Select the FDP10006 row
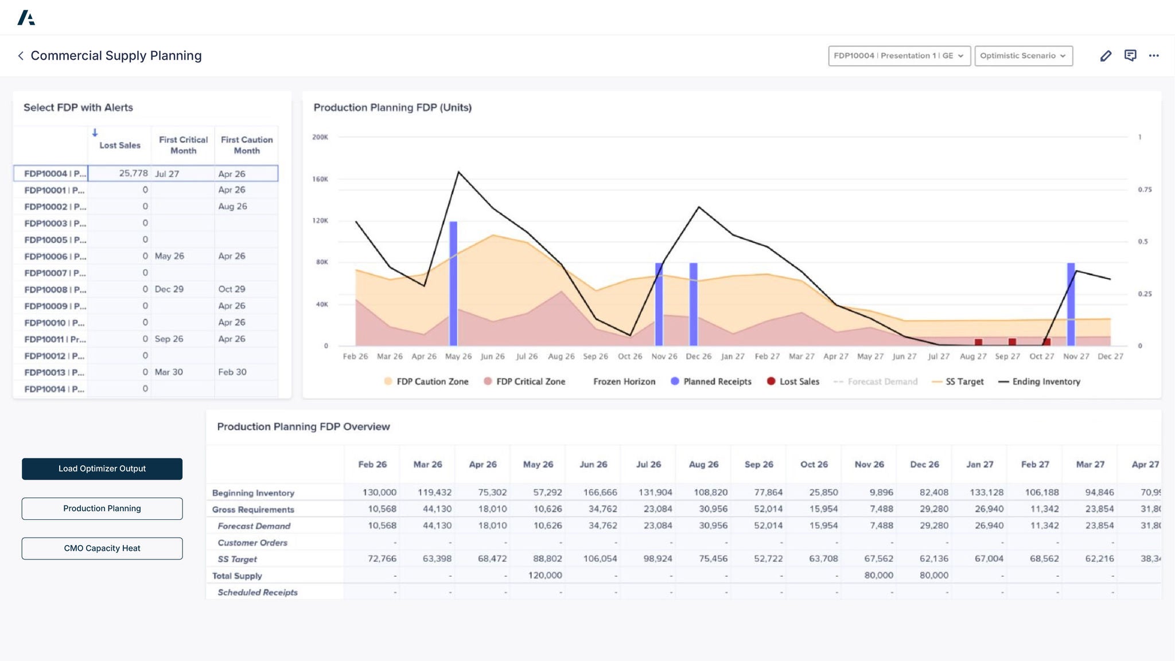This screenshot has width=1175, height=661. pos(146,256)
